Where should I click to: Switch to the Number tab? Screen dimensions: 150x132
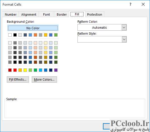pos(10,14)
